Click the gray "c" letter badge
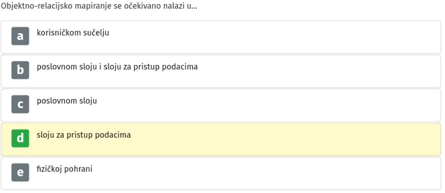Viewport: 445px width, 193px height. click(x=20, y=104)
